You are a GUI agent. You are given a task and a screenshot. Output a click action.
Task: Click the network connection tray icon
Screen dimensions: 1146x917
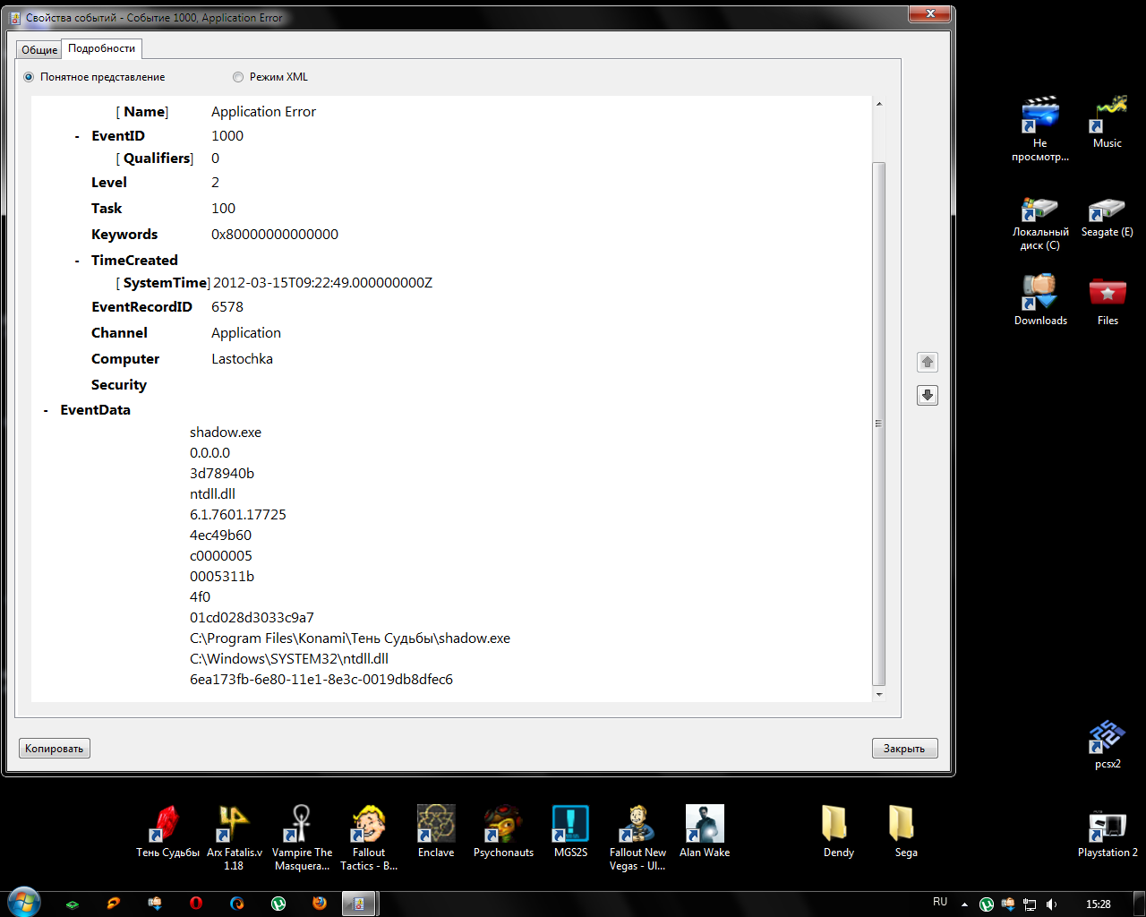tap(1030, 904)
